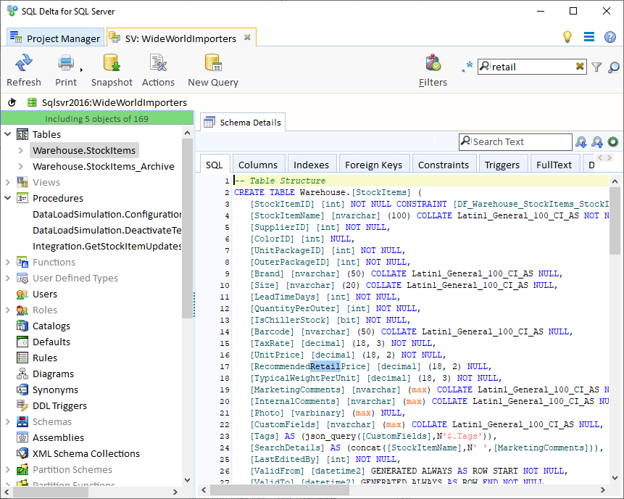Switch to the Foreign Keys tab
The image size is (624, 499).
(x=373, y=165)
